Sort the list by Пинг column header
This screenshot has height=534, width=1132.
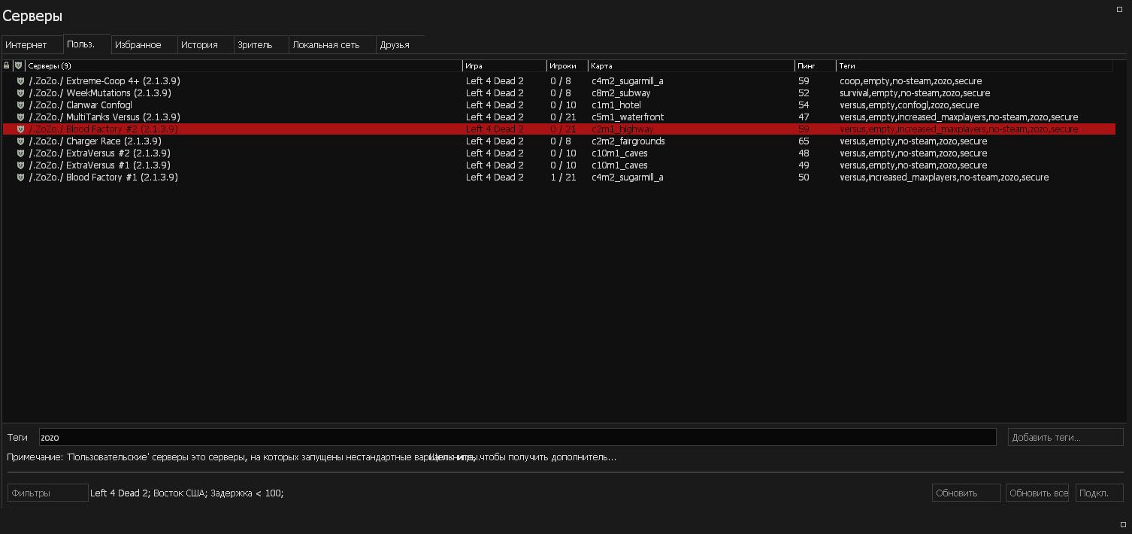tap(815, 65)
